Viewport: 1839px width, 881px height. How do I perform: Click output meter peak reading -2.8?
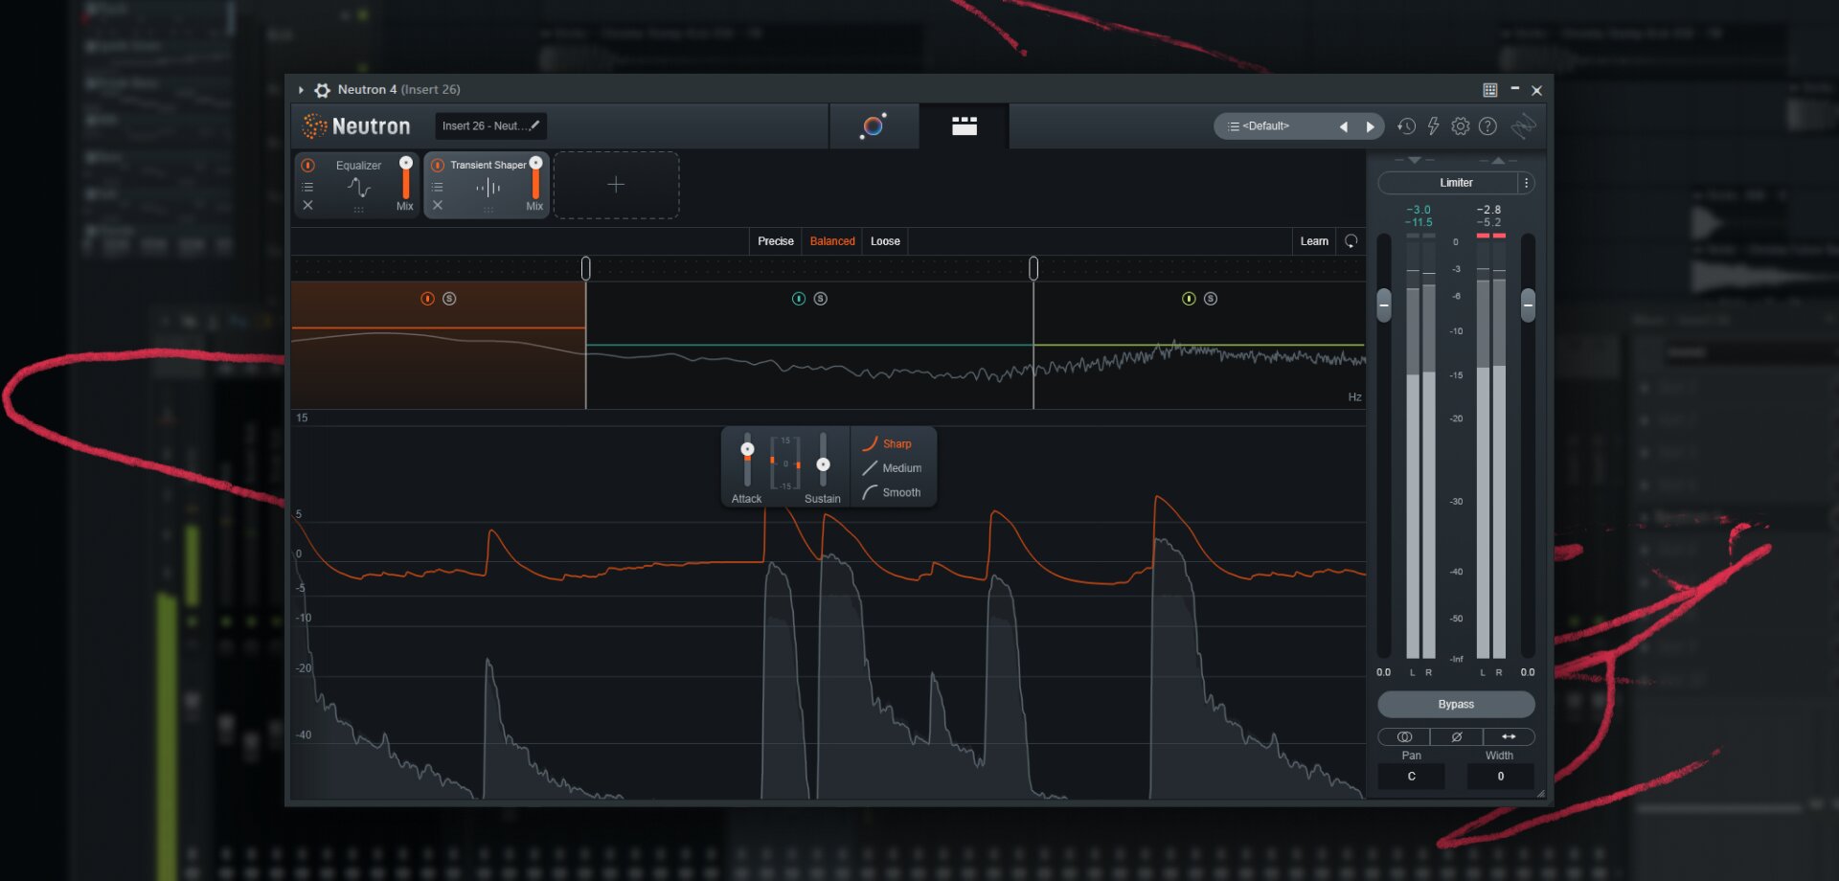coord(1488,210)
